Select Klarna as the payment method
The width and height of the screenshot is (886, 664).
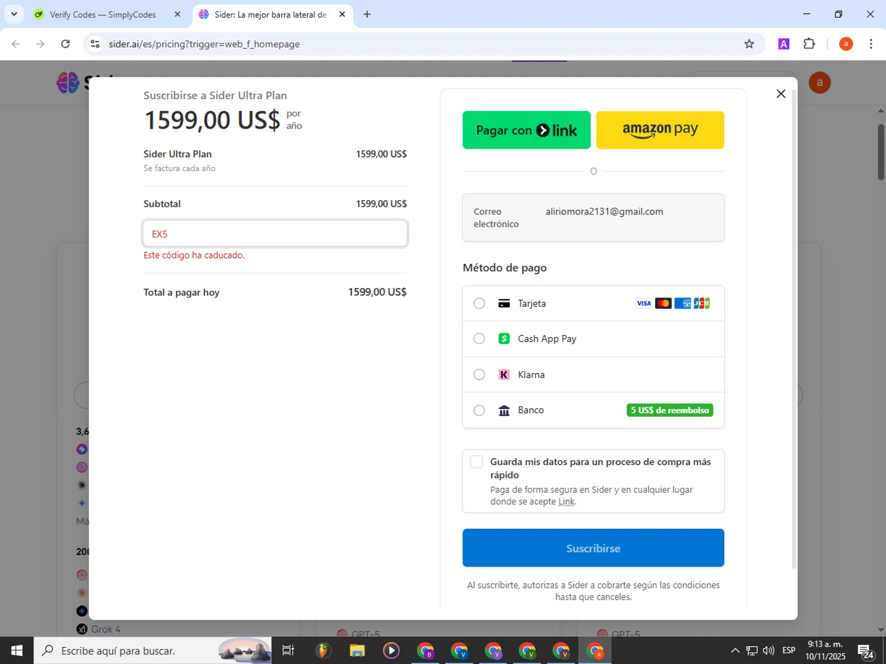pyautogui.click(x=479, y=375)
